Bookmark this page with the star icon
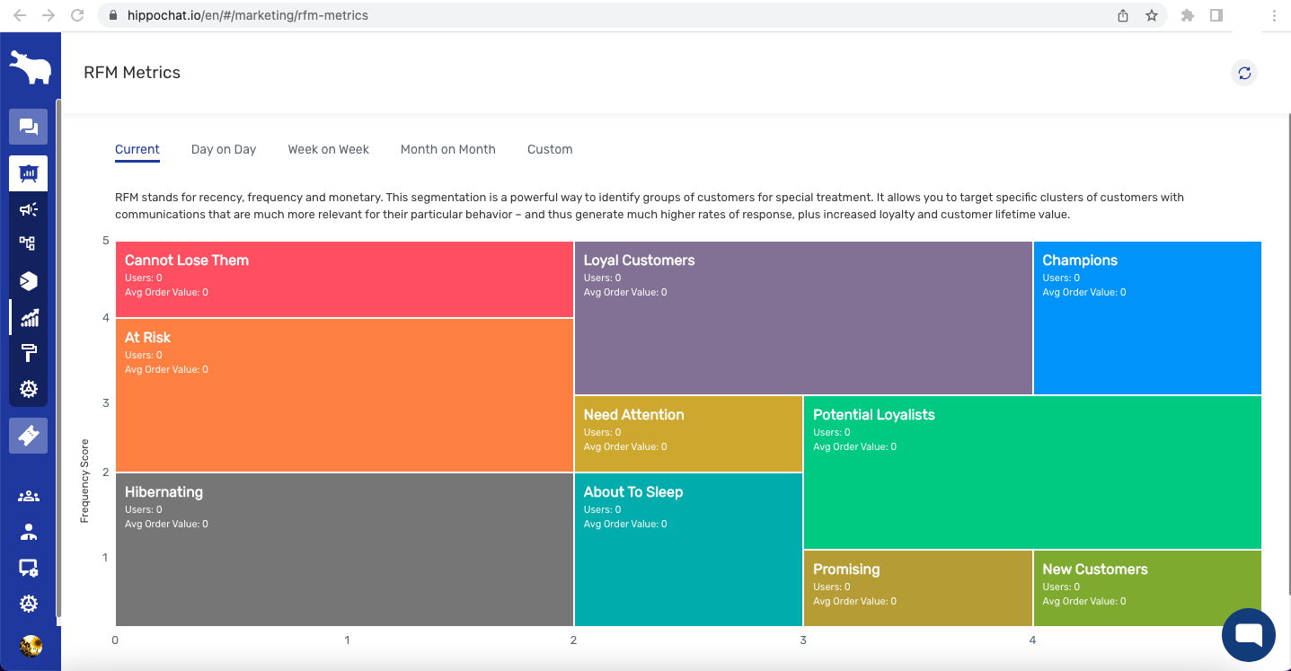 (1151, 15)
